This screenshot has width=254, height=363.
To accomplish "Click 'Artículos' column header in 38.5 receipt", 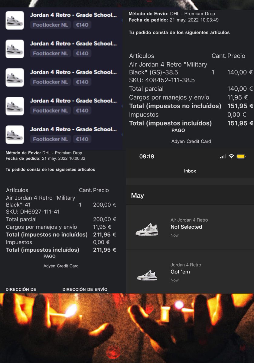I will click(142, 56).
